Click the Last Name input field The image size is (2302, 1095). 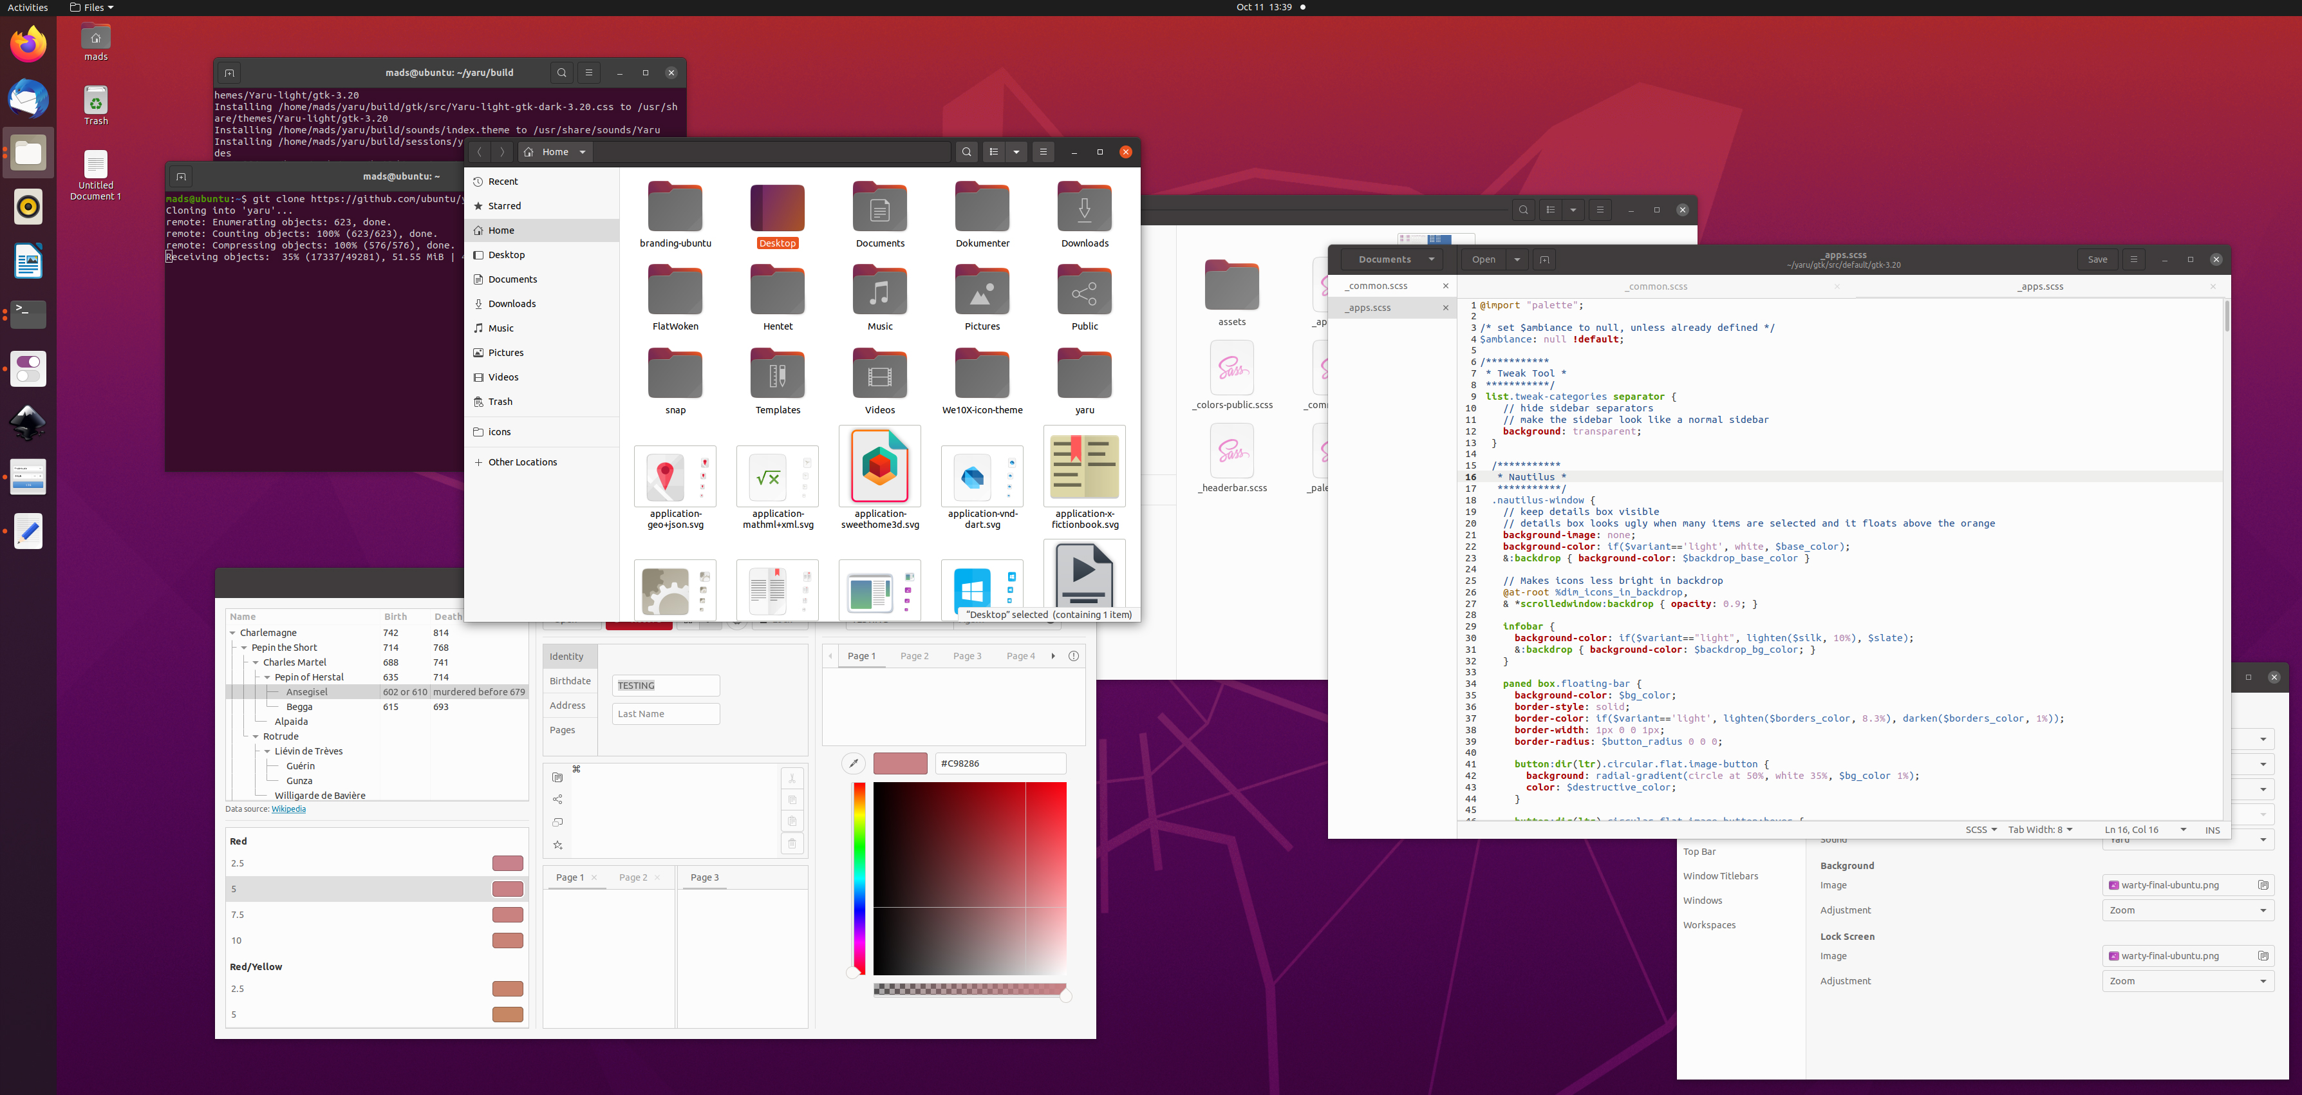coord(666,714)
